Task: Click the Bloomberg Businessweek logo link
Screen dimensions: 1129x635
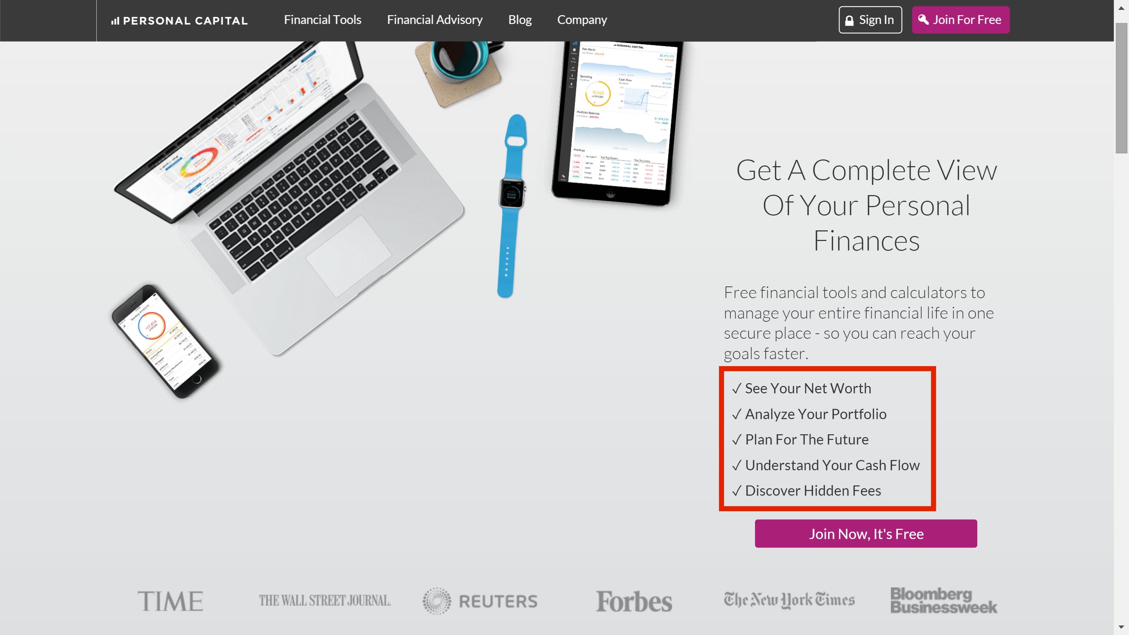Action: [x=944, y=601]
